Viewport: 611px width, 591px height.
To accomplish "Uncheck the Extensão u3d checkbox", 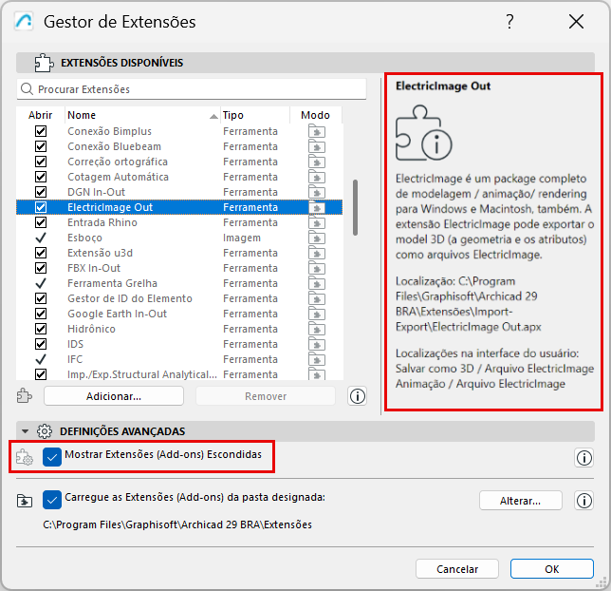I will 41,253.
